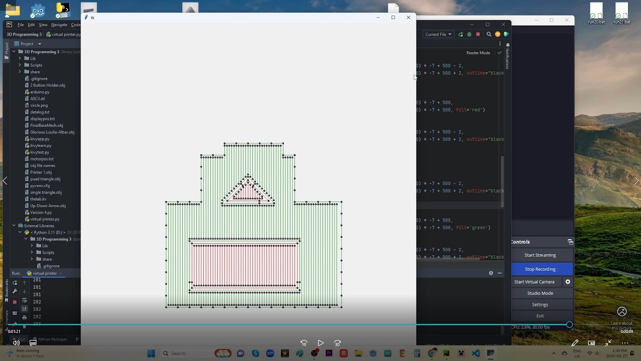The height and width of the screenshot is (361, 641).
Task: Open the mini player icon
Action: tap(591, 343)
